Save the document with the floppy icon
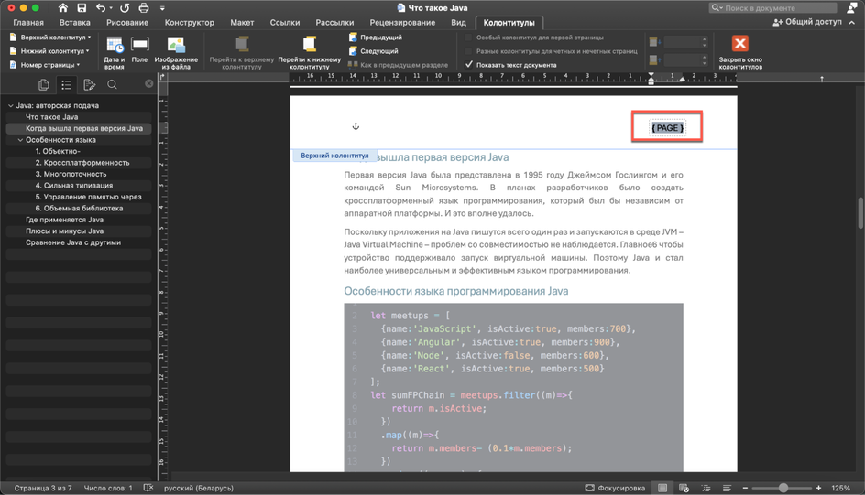865x495 pixels. point(82,7)
